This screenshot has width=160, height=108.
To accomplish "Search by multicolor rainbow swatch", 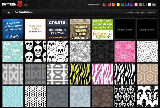I will point(154,4).
